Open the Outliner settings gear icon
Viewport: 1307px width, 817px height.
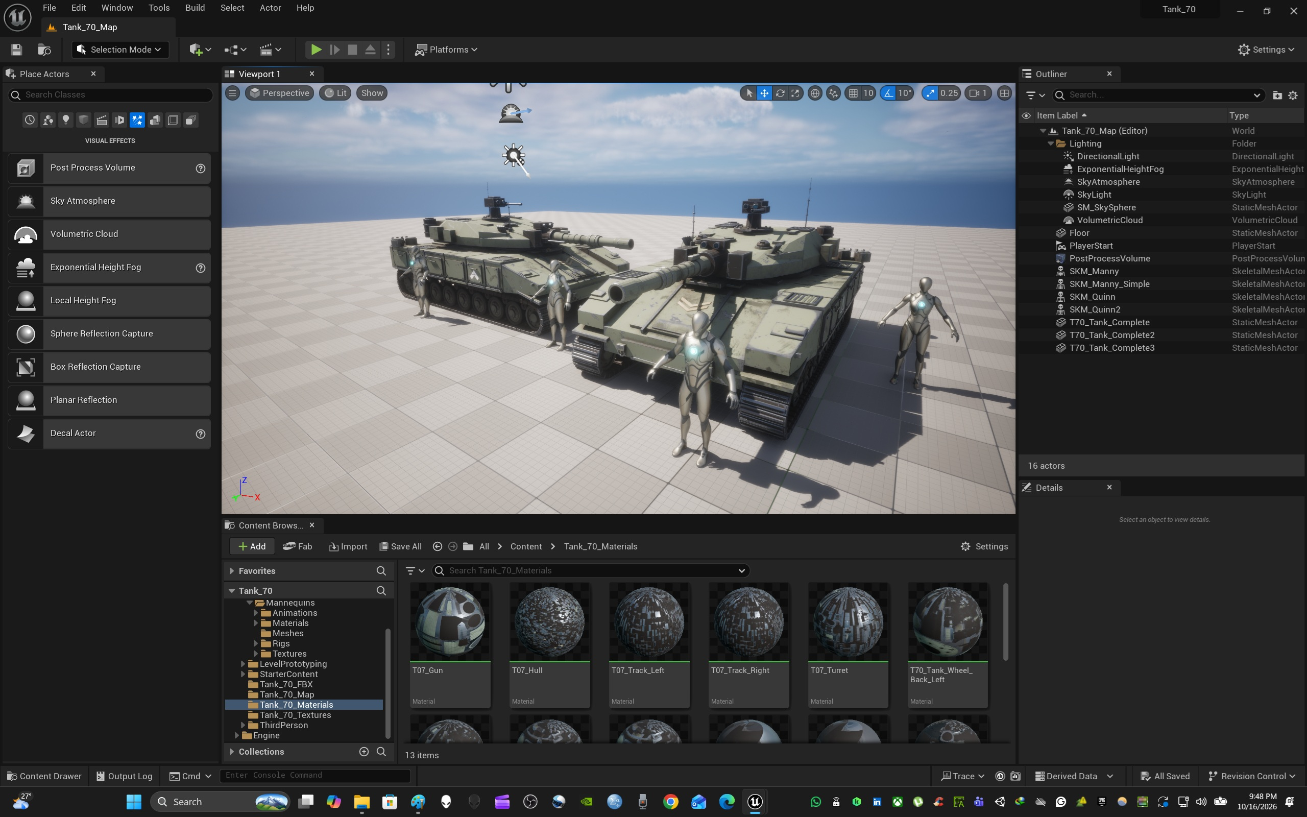(x=1293, y=95)
